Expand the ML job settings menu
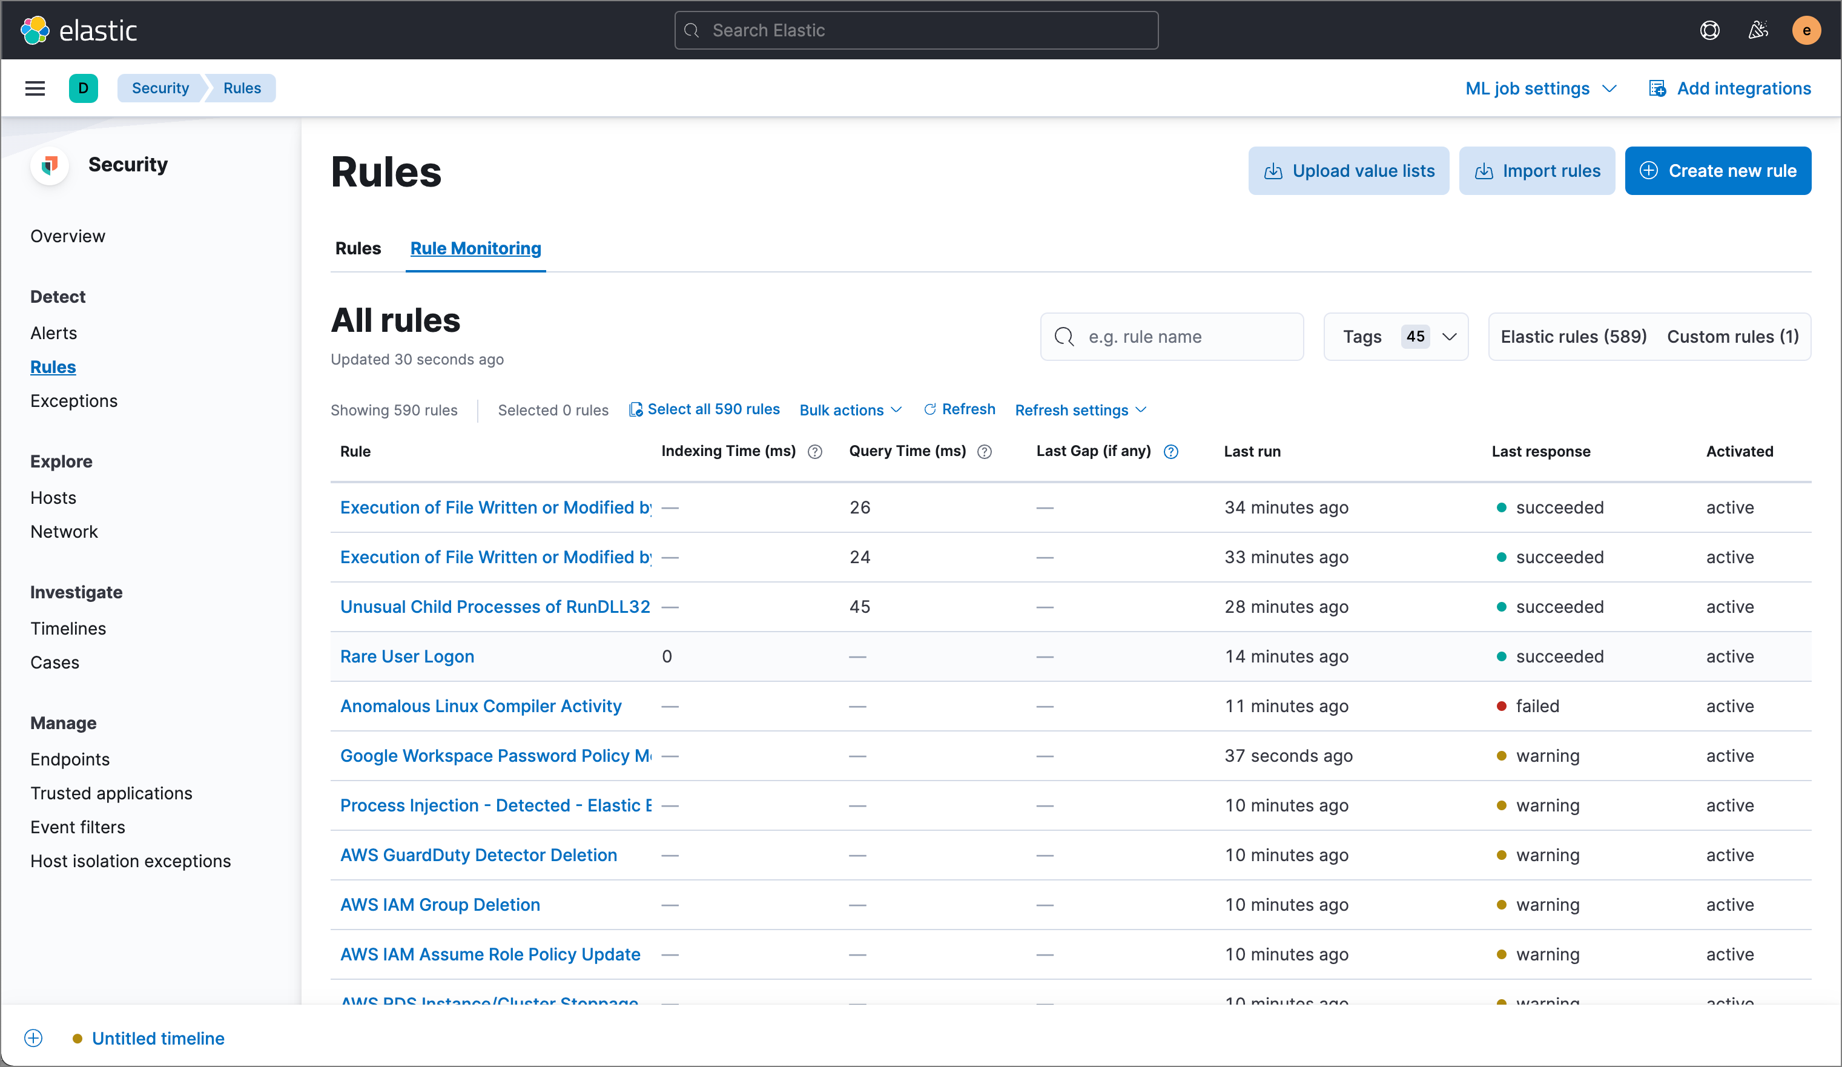The width and height of the screenshot is (1842, 1067). 1540,88
